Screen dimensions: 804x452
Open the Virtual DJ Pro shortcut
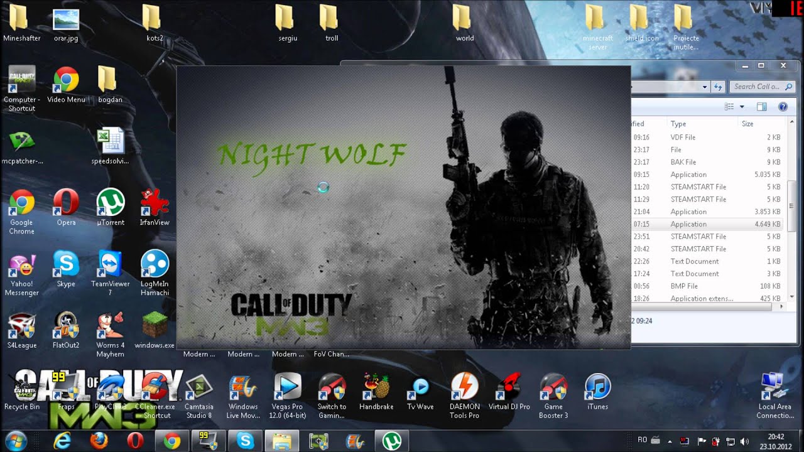(509, 392)
